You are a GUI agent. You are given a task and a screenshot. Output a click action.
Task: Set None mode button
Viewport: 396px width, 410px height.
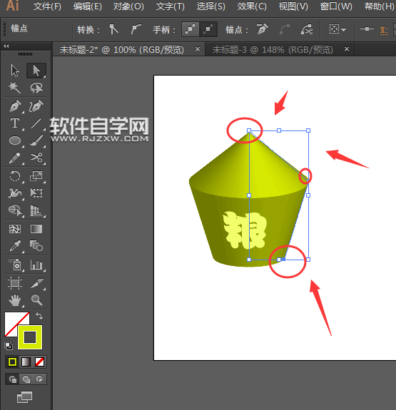(x=39, y=362)
